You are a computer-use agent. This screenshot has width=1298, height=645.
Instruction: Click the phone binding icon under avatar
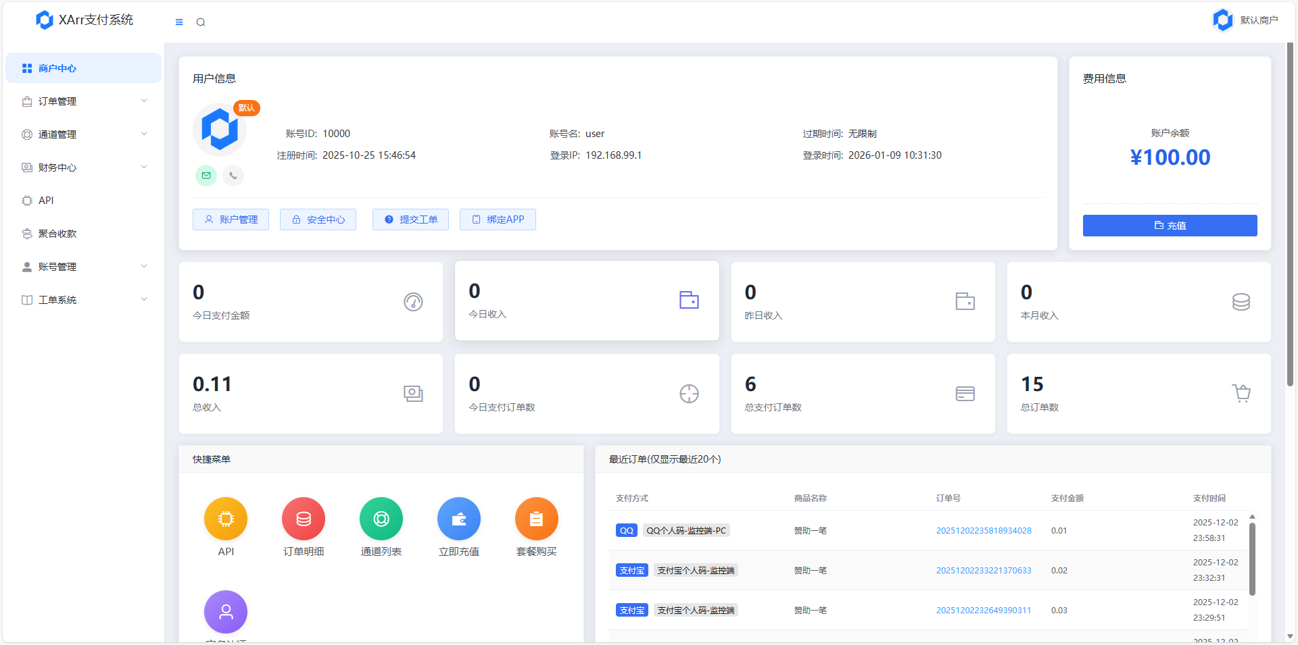coord(233,176)
